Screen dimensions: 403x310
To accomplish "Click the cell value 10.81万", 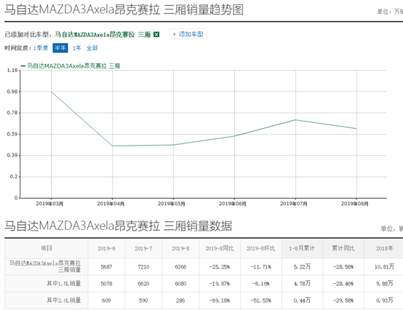I will (384, 267).
